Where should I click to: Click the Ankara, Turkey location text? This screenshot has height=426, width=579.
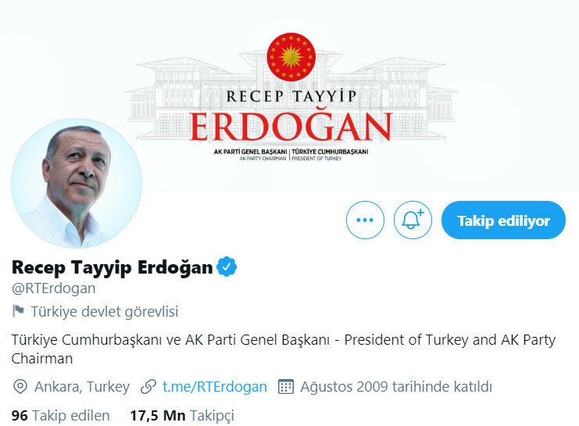coord(82,387)
